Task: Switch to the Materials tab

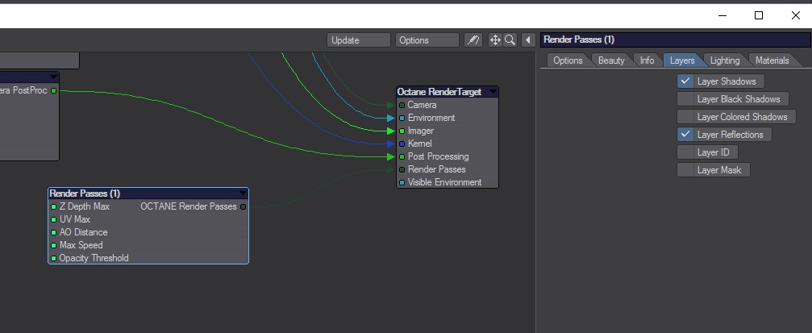Action: 772,60
